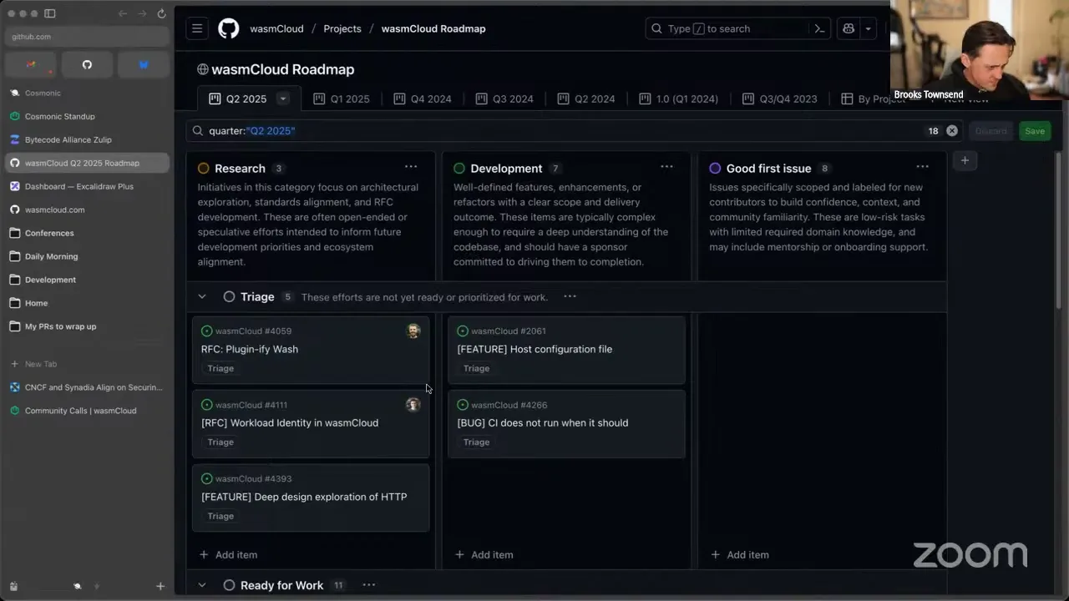
Task: Open GitHub Copilot chat icon
Action: tap(849, 28)
